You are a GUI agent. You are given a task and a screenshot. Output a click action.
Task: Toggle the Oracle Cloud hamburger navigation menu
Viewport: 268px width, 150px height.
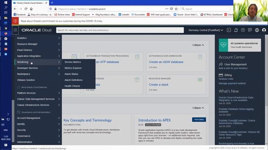coord(15,30)
